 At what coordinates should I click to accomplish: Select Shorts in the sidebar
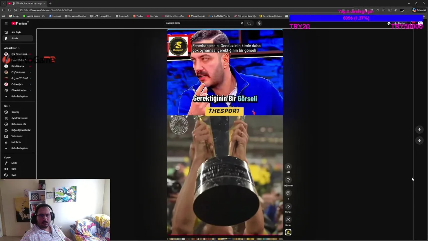click(18, 38)
